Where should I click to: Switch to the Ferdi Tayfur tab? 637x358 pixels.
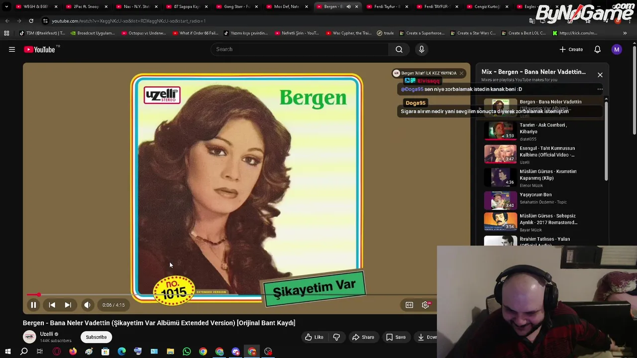(x=386, y=6)
